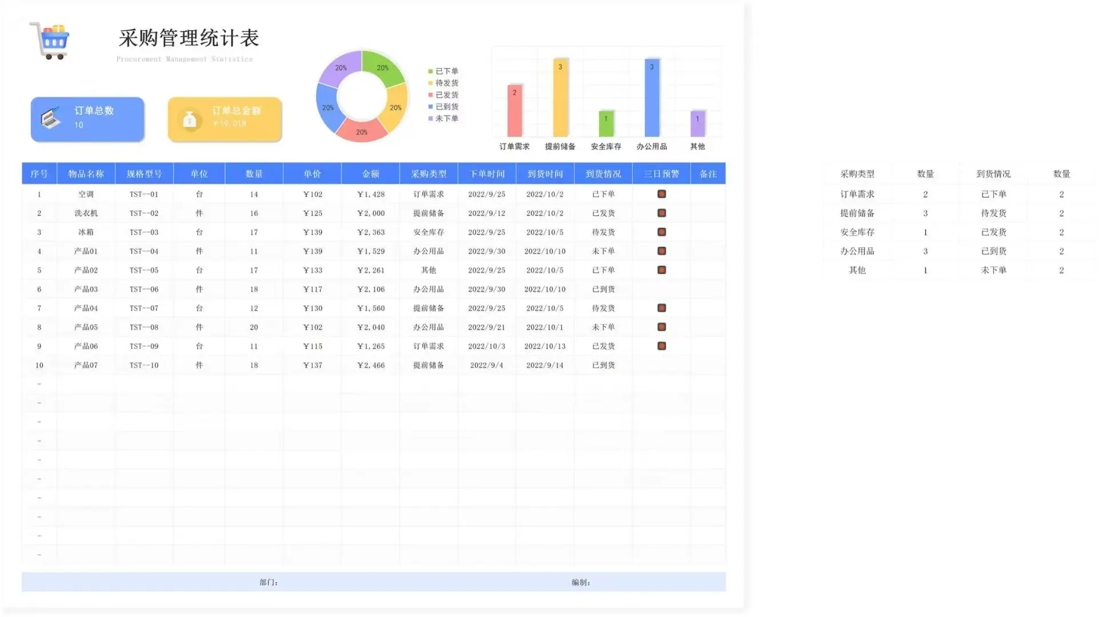
Task: Click the 订单需求 bar chart axis label
Action: (515, 146)
